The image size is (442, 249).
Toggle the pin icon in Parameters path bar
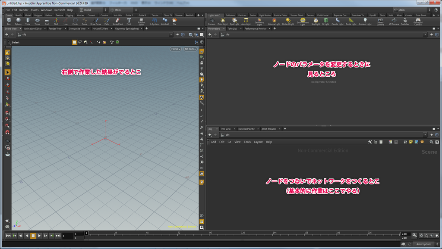(x=432, y=34)
